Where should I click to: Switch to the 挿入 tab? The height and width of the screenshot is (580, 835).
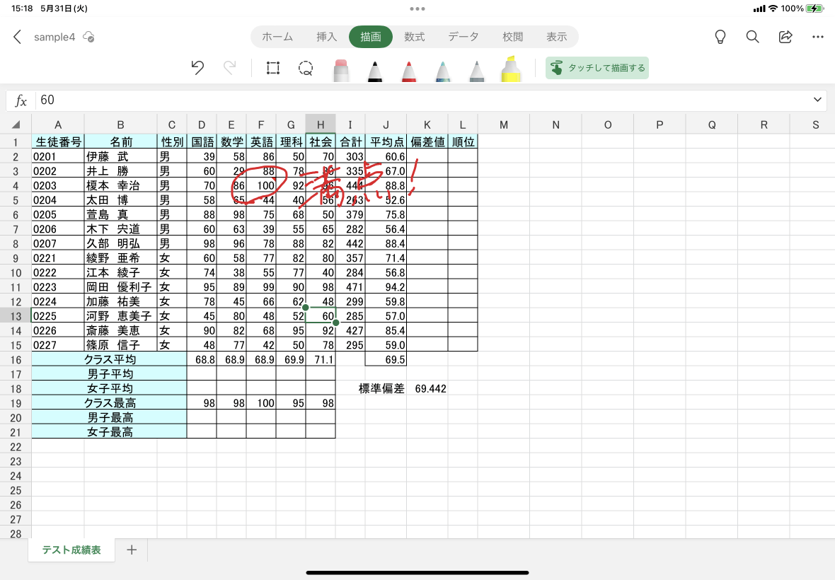click(326, 37)
